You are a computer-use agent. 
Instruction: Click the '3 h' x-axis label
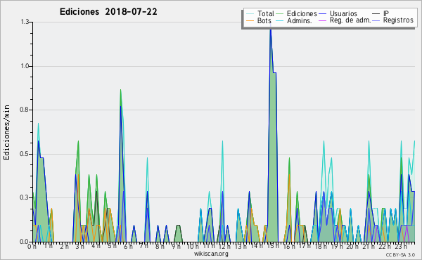click(x=79, y=246)
